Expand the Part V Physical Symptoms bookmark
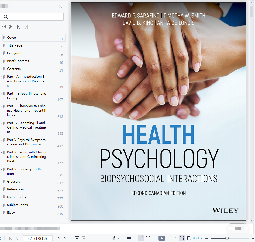 point(1,140)
